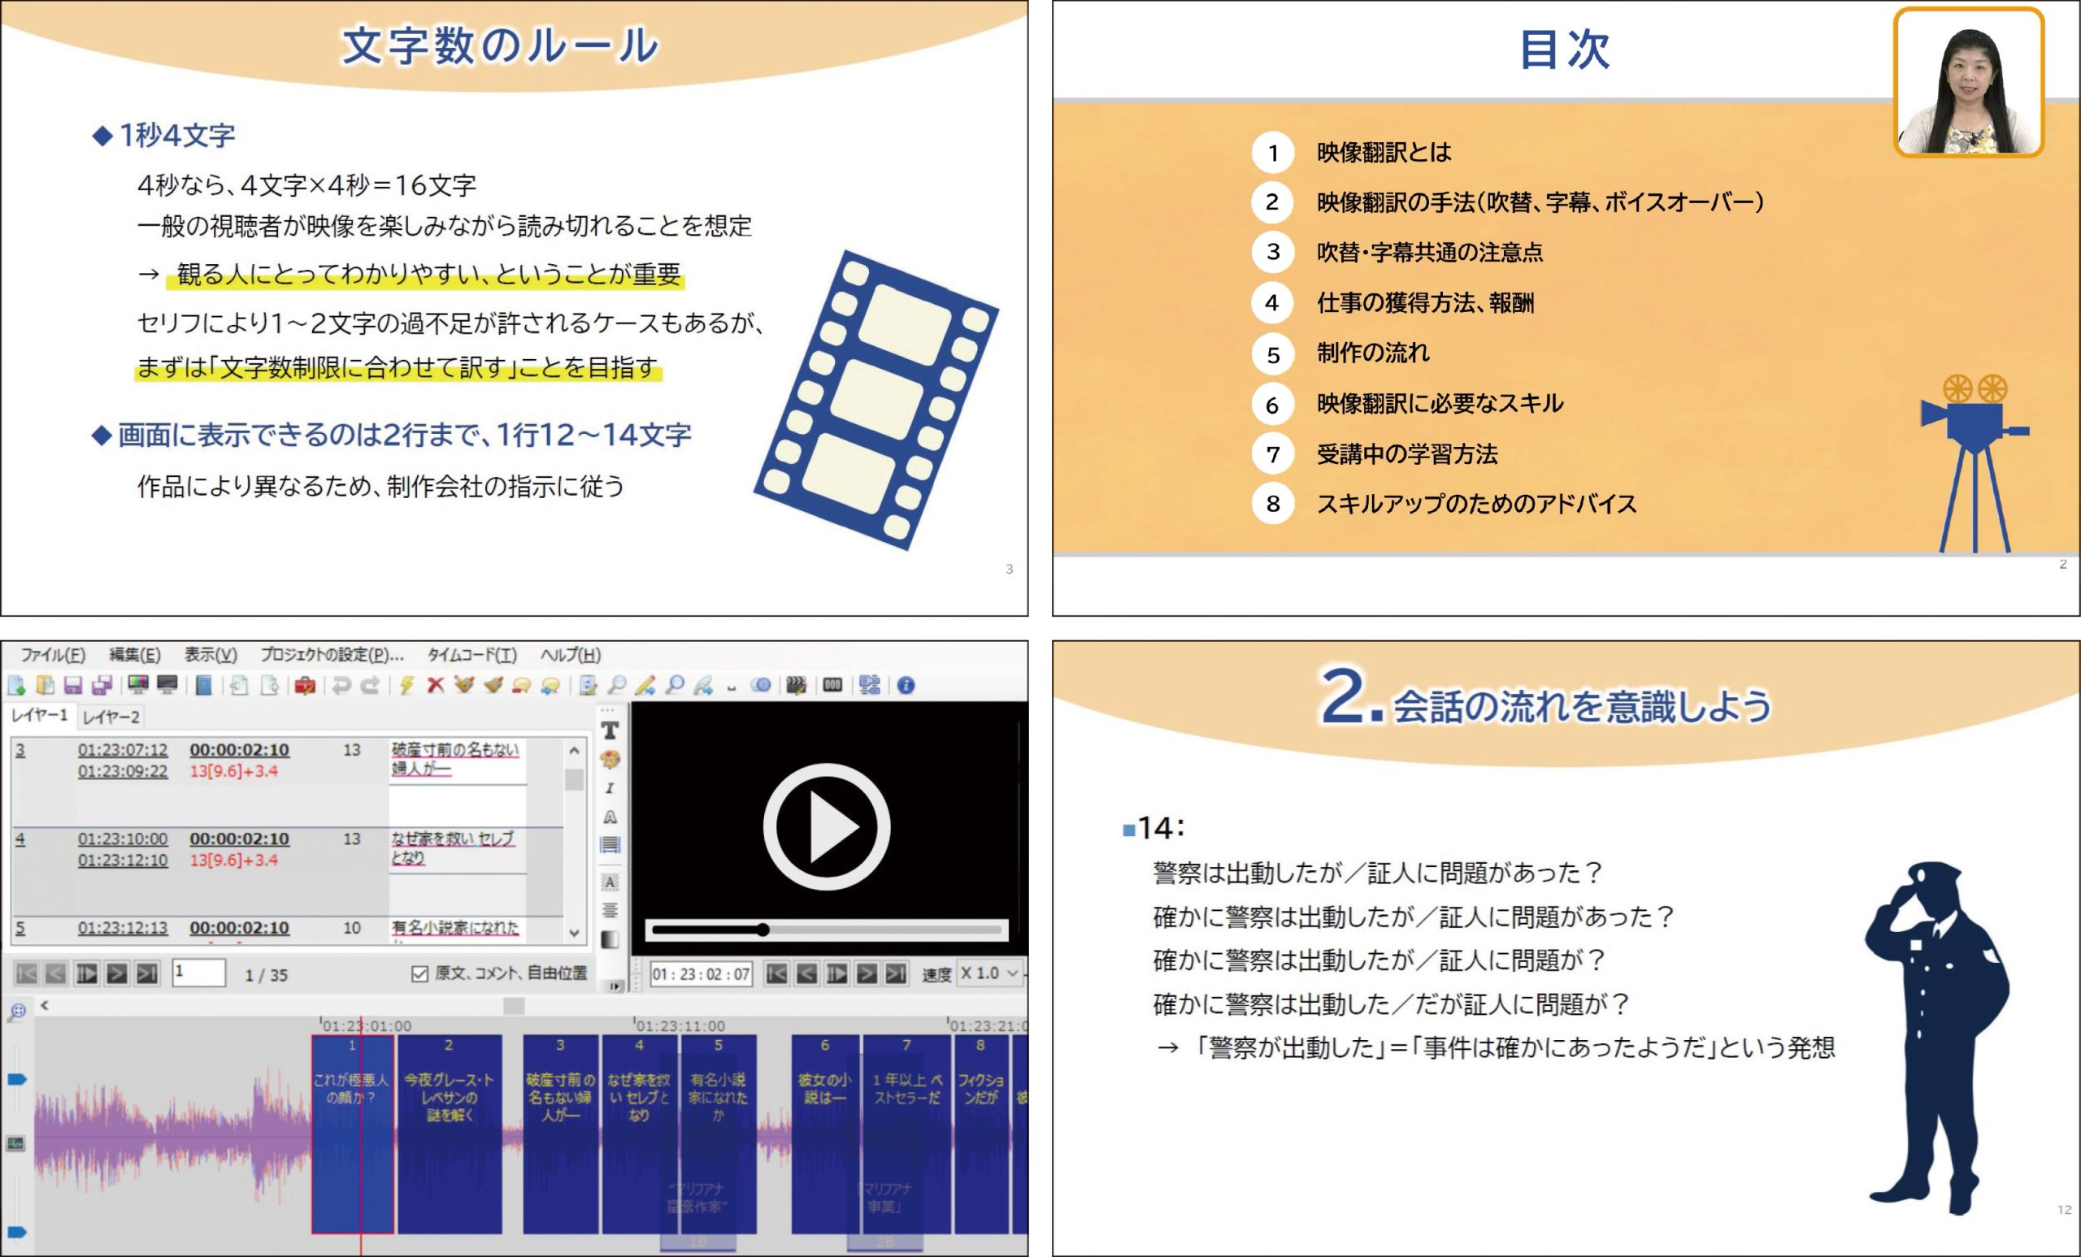Viewport: 2081px width, 1257px height.
Task: Click the 000 counter toolbar icon
Action: [x=832, y=686]
